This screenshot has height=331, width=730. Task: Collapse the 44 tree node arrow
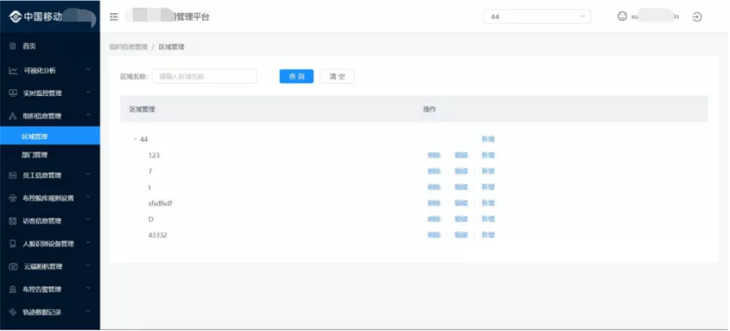135,139
